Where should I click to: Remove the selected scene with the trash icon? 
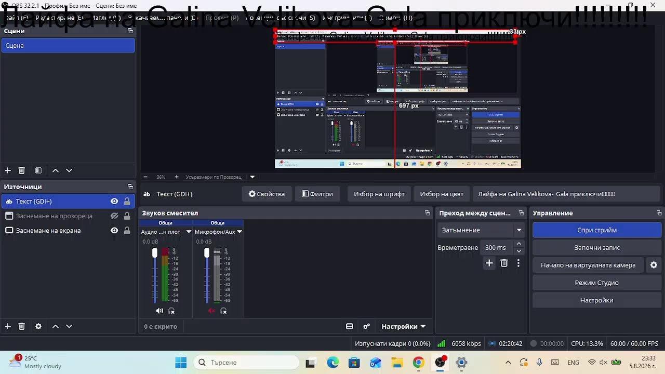[22, 170]
